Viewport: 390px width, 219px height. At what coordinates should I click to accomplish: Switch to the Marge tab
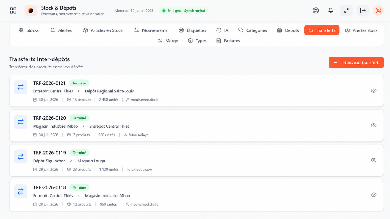(x=168, y=41)
